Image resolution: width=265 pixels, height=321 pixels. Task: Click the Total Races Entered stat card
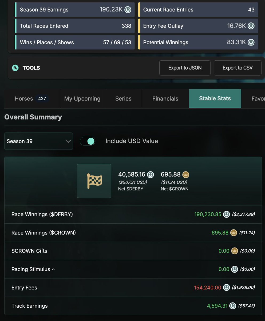pyautogui.click(x=75, y=26)
